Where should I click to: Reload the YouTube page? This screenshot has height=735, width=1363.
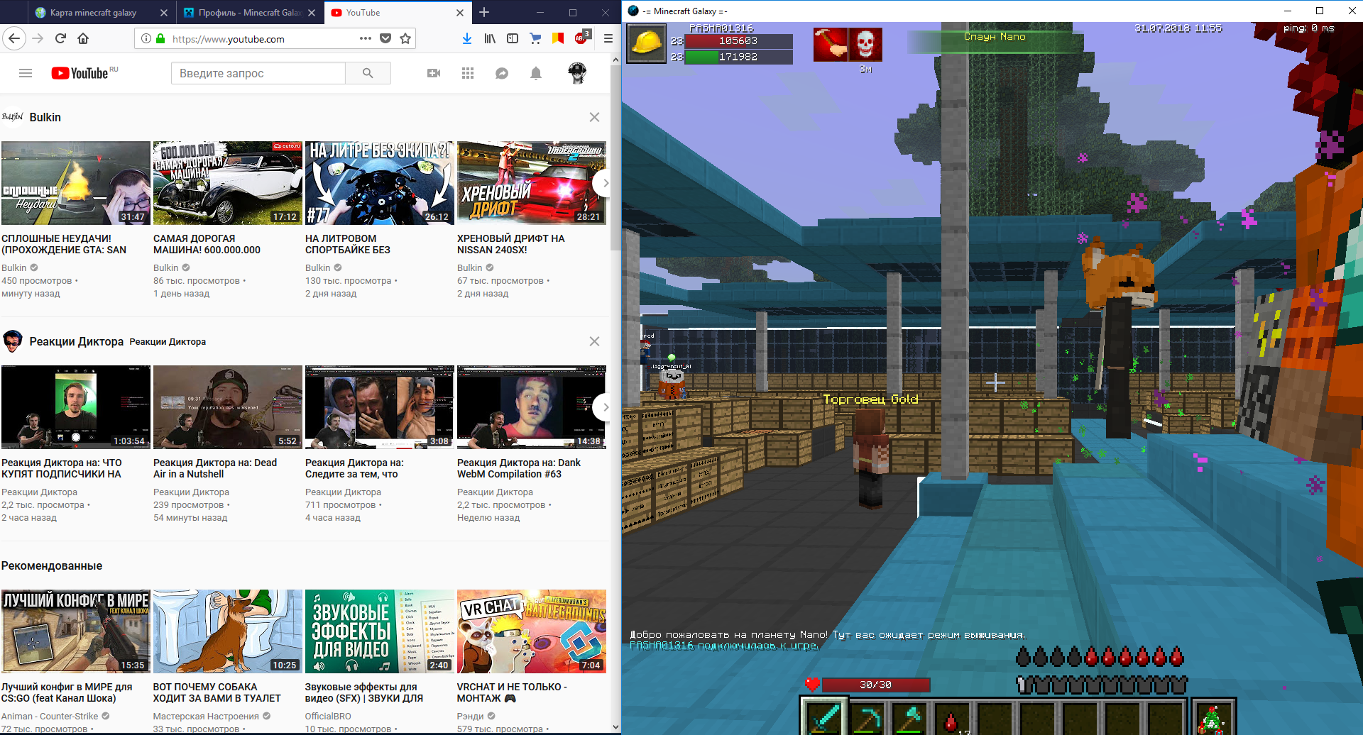60,38
